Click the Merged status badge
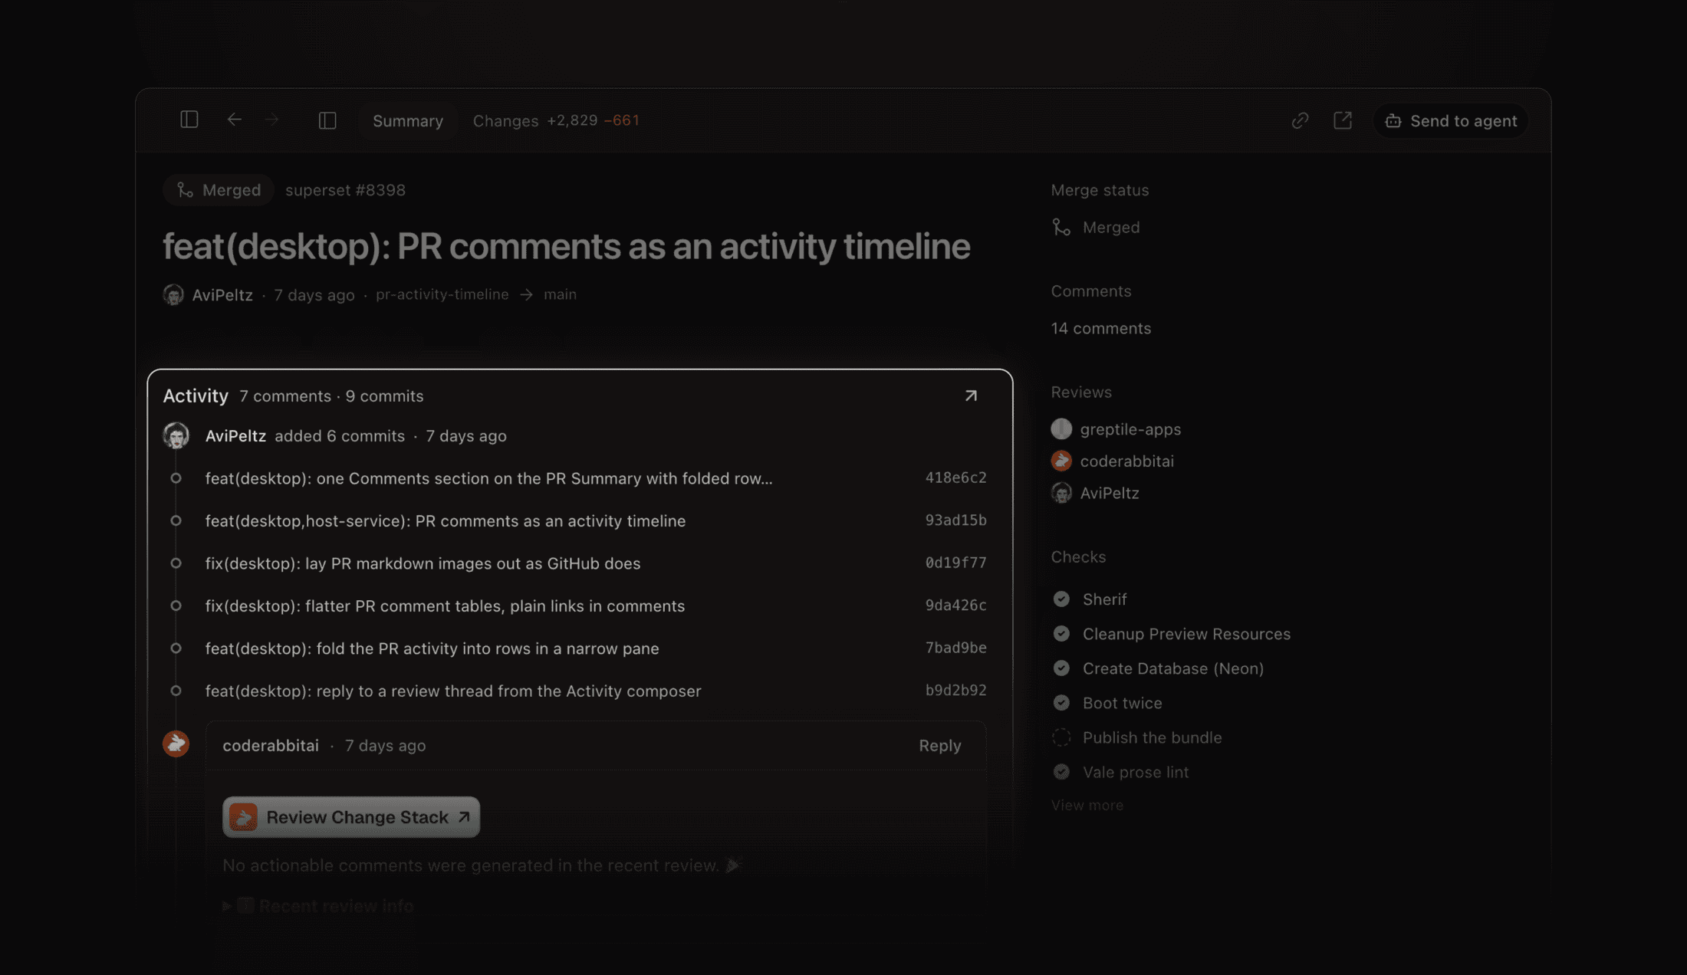The image size is (1687, 975). coord(219,190)
